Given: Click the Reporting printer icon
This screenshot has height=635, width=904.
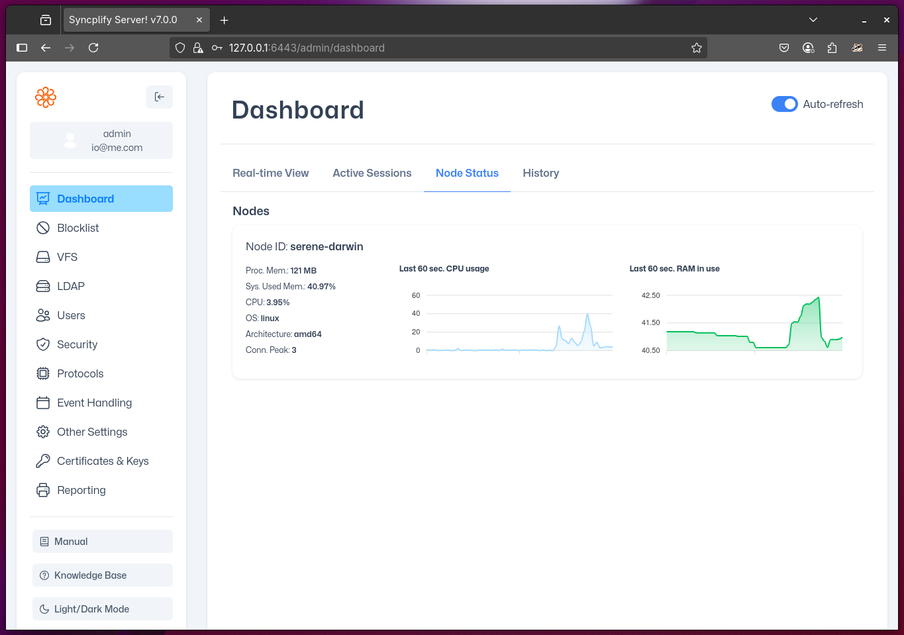Looking at the screenshot, I should pyautogui.click(x=43, y=489).
